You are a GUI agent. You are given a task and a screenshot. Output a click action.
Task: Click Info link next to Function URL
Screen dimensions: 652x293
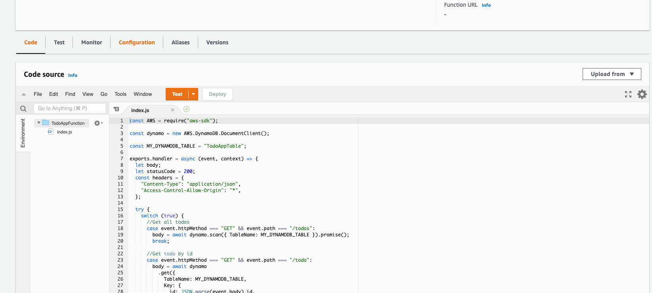[x=486, y=5]
